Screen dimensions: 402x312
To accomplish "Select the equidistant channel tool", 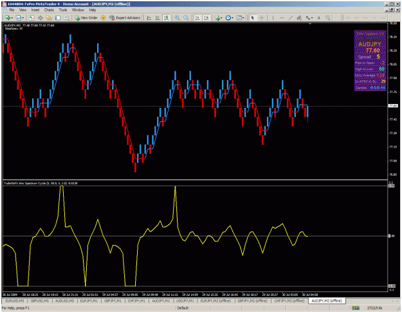I will (x=299, y=18).
